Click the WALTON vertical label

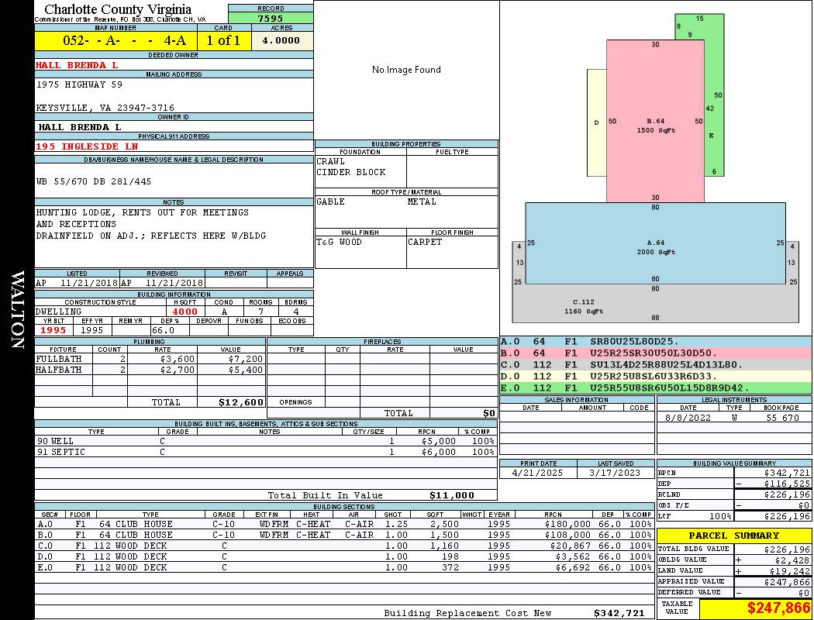[x=18, y=310]
